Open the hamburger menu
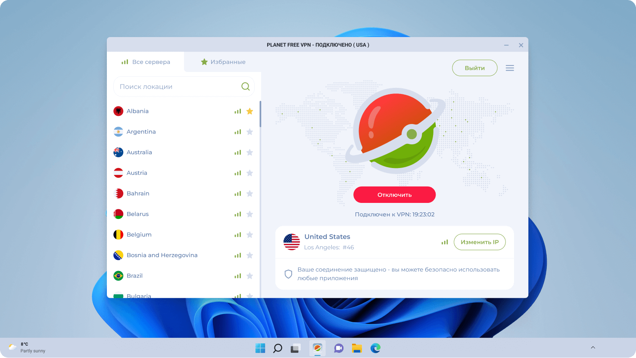Viewport: 636px width, 358px height. (x=510, y=68)
